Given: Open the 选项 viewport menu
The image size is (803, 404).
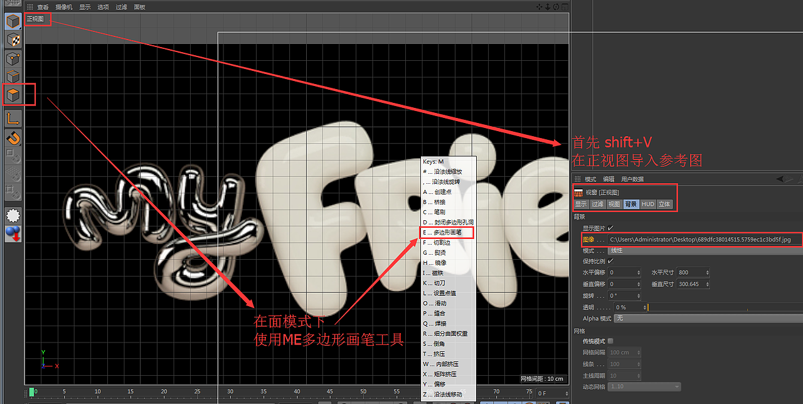Looking at the screenshot, I should coord(103,7).
